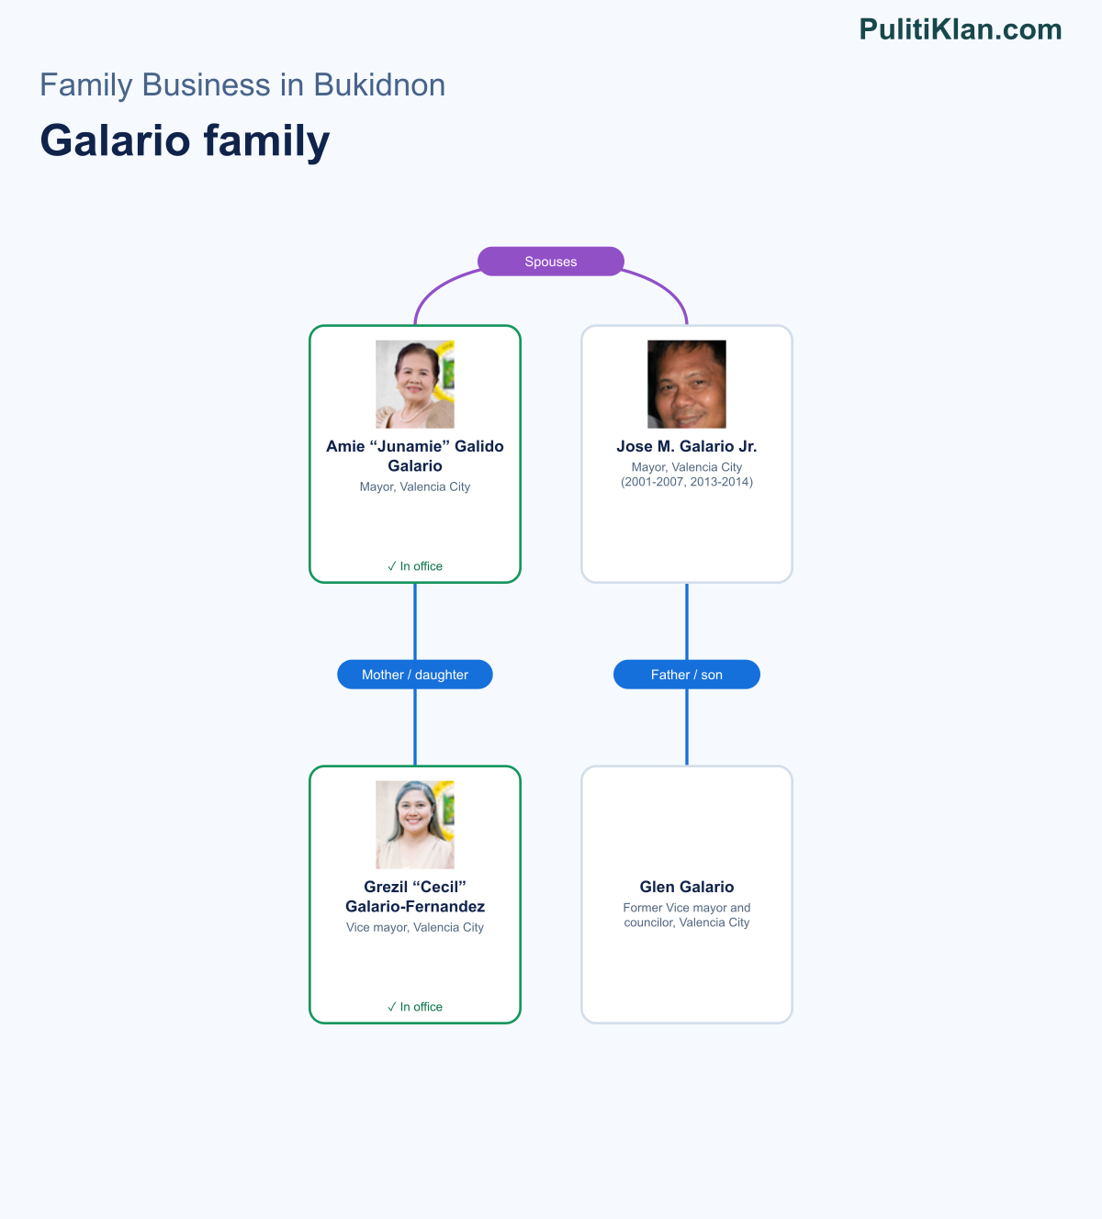Click Family Business in Bukidnon subtitle

pos(242,84)
